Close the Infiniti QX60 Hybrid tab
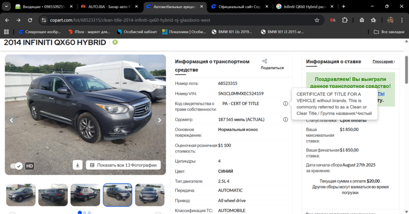The width and height of the screenshot is (409, 214). pos(332,7)
